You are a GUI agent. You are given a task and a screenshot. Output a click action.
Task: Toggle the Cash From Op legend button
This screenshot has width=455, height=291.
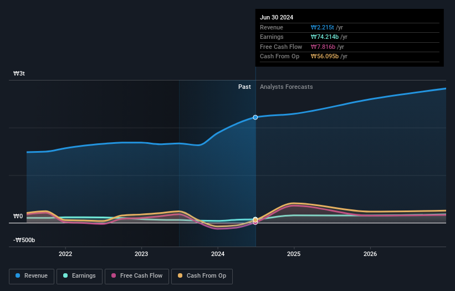click(202, 276)
